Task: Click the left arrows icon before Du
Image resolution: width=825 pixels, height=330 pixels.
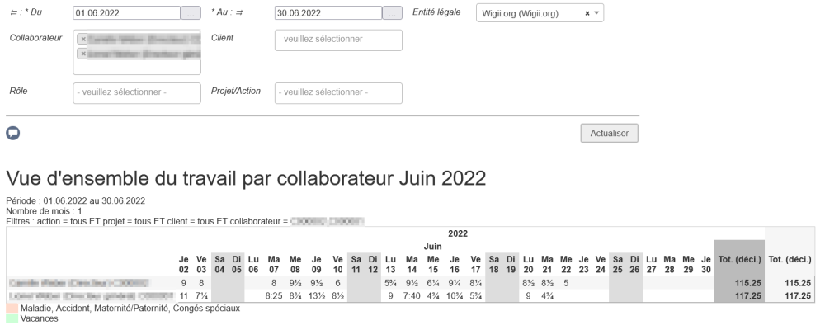Action: (12, 13)
